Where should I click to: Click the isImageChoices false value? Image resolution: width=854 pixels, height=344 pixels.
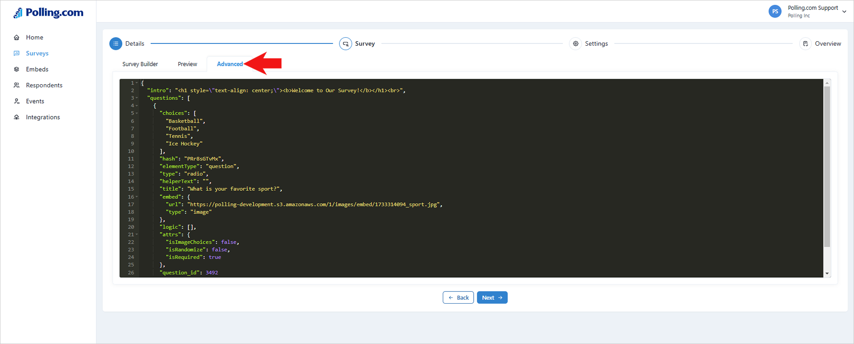229,242
